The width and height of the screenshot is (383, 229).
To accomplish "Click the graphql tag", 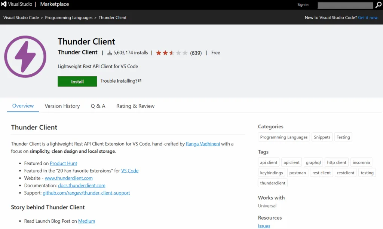I will [313, 162].
